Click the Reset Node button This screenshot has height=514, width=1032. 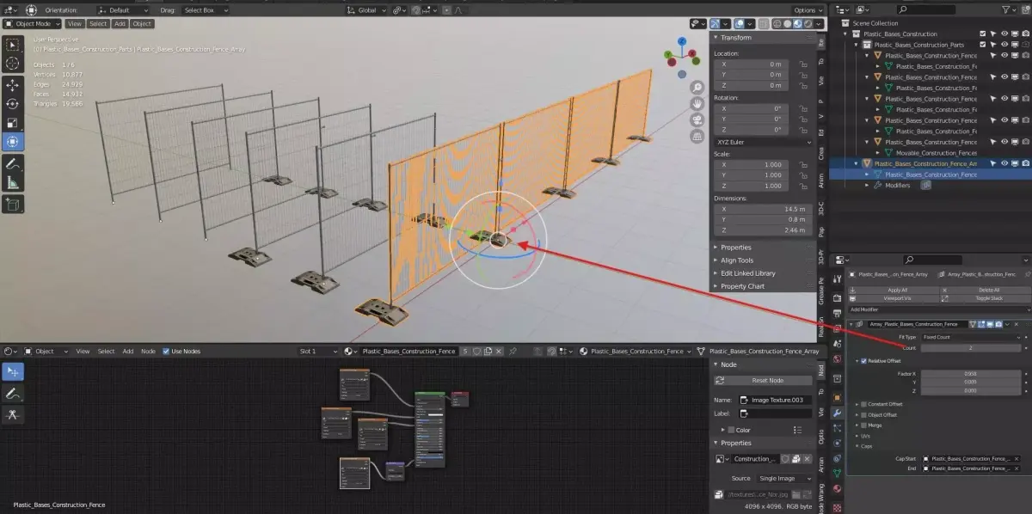[764, 381]
